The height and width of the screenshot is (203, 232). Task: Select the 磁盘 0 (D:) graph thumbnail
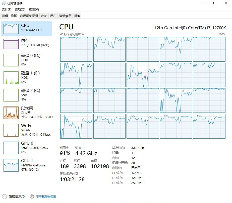coord(11,60)
